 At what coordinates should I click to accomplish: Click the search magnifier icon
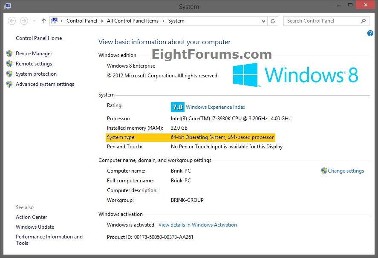tap(363, 21)
